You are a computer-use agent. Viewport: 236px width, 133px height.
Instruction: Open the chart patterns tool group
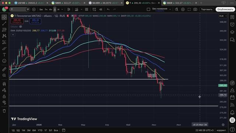click(4, 36)
